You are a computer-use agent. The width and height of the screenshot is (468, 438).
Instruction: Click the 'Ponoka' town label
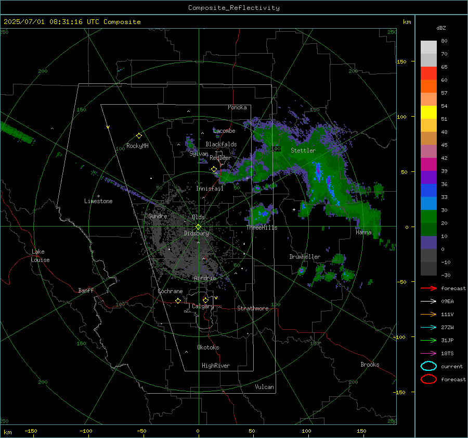pos(237,107)
